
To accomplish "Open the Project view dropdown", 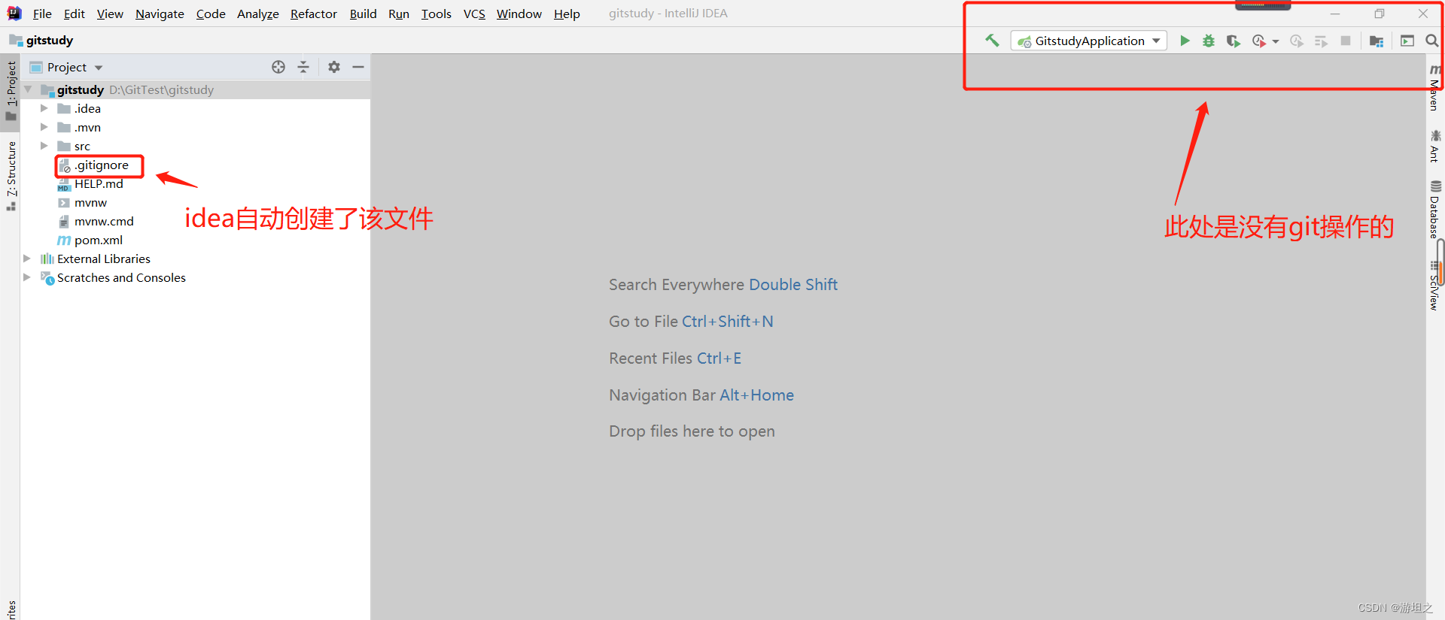I will point(66,67).
